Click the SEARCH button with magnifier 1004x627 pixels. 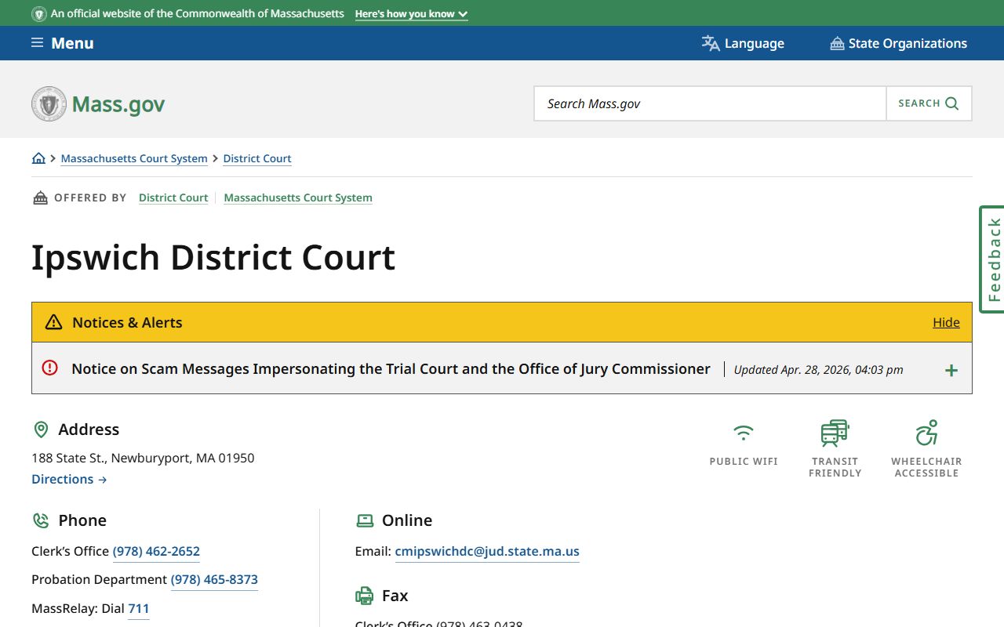point(929,103)
